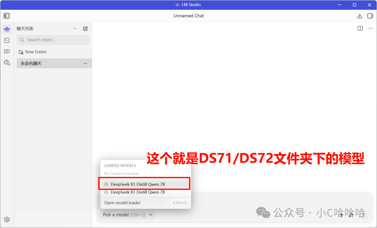Open downloads icon in top bar
This screenshot has height=228, width=377.
[x=360, y=16]
